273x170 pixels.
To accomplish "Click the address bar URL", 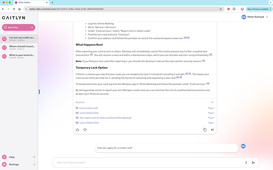I will (66, 9).
